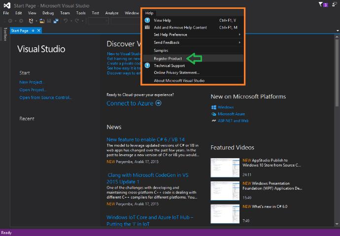Open the Window menu
Image resolution: width=340 pixels, height=236 pixels.
pos(132,13)
